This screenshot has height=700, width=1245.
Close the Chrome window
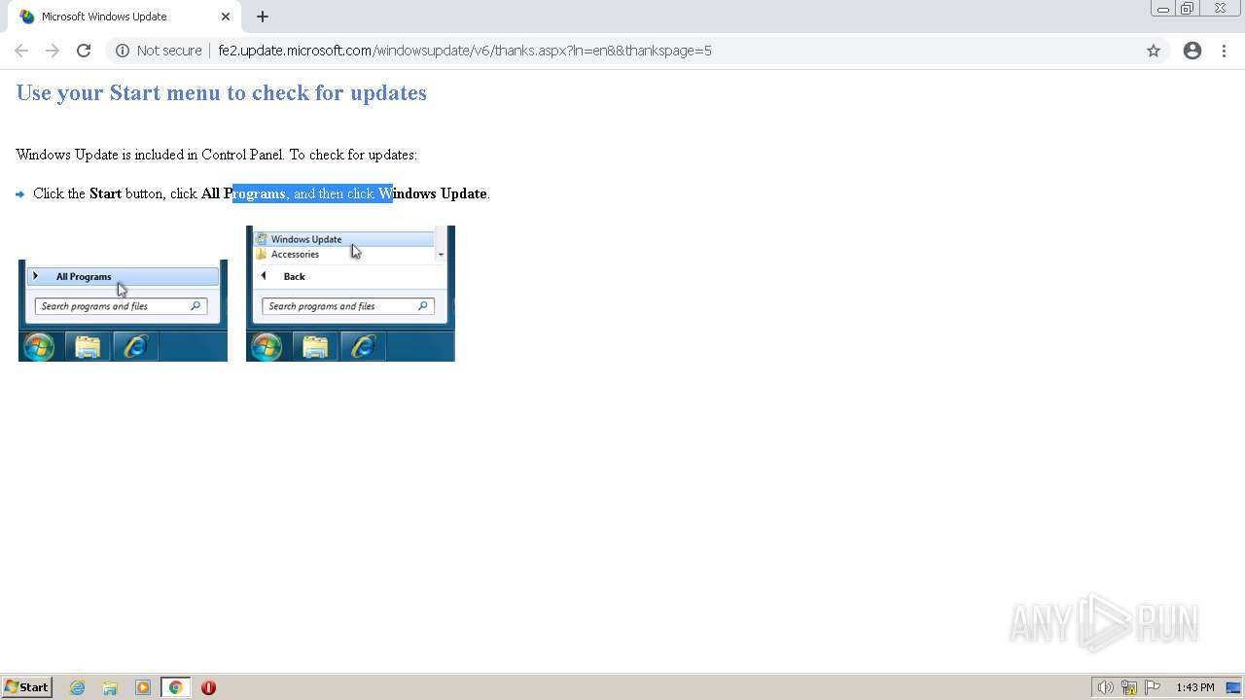pos(1220,9)
